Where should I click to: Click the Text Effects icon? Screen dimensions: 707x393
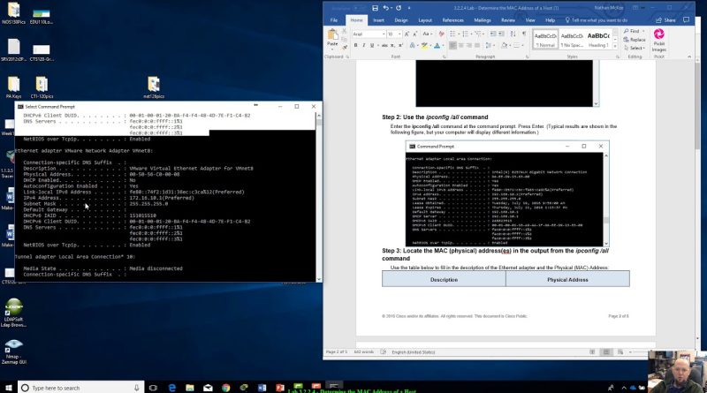click(413, 46)
